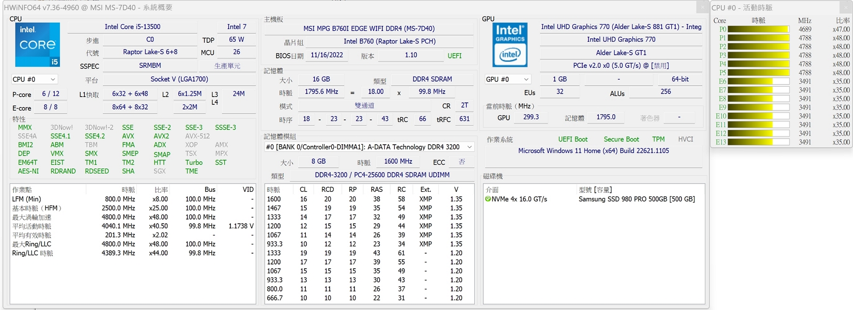The height and width of the screenshot is (310, 853).
Task: Click the BIOS version 1.10
Action: click(x=411, y=55)
